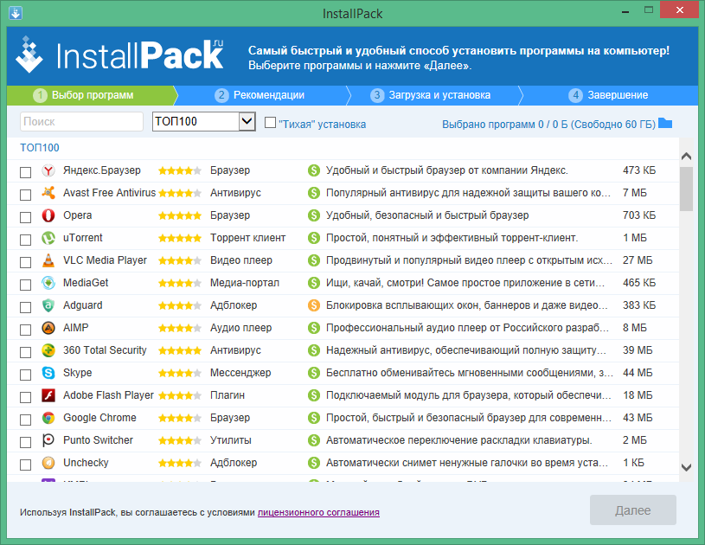Screen dimensions: 705x545
Task: Click the Punto Switcher icon
Action: pyautogui.click(x=48, y=440)
